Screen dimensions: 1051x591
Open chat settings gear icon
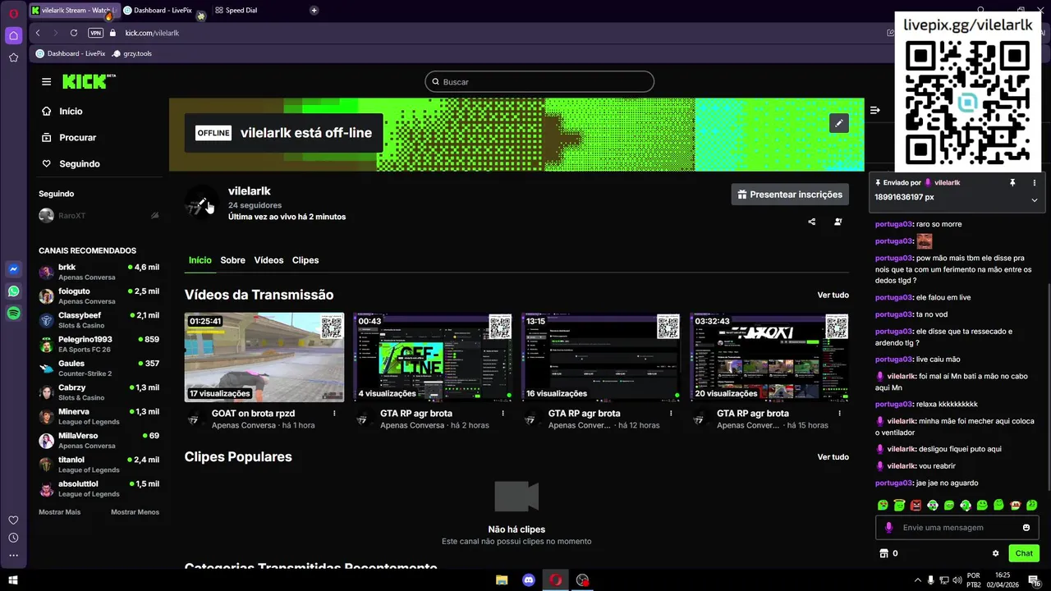tap(996, 553)
